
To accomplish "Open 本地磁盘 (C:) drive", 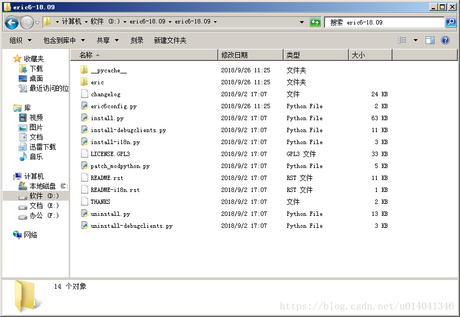I will 43,186.
